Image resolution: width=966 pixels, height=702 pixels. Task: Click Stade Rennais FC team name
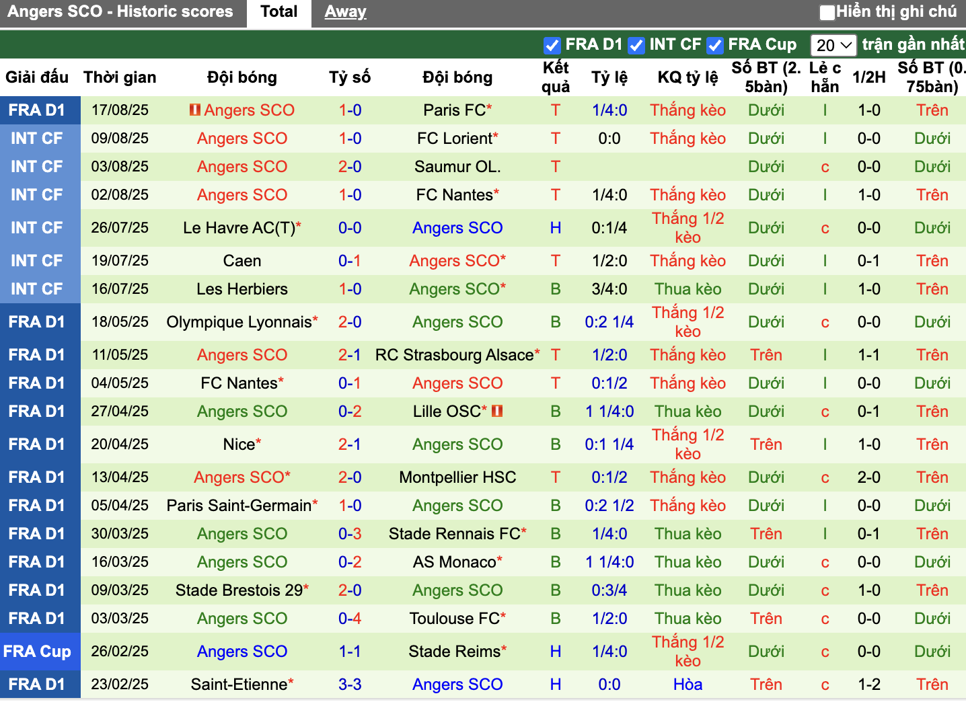click(455, 534)
